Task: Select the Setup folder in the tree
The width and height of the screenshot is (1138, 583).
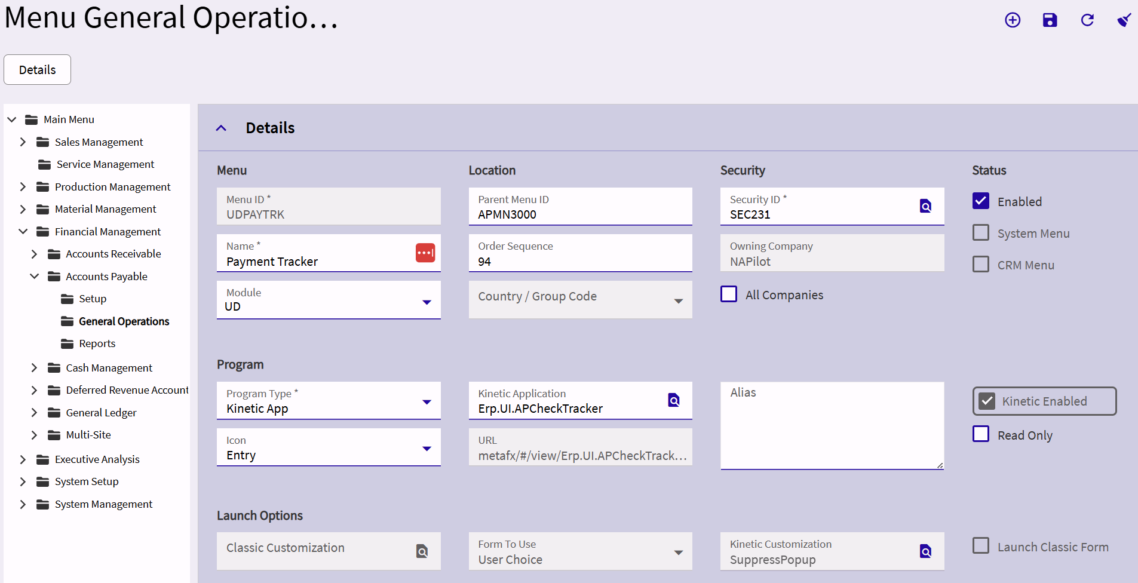Action: coord(93,299)
